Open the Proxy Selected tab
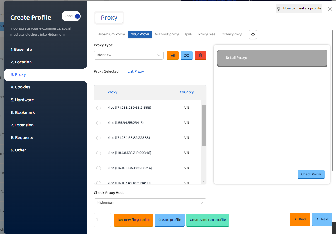The width and height of the screenshot is (336, 234). [106, 71]
